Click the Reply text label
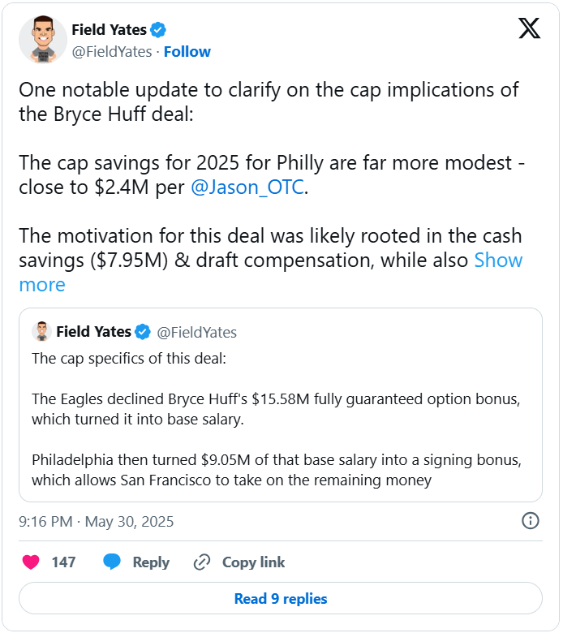The height and width of the screenshot is (633, 563). tap(151, 562)
